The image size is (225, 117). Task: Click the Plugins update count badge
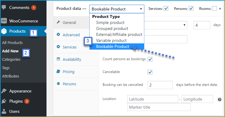(27, 101)
